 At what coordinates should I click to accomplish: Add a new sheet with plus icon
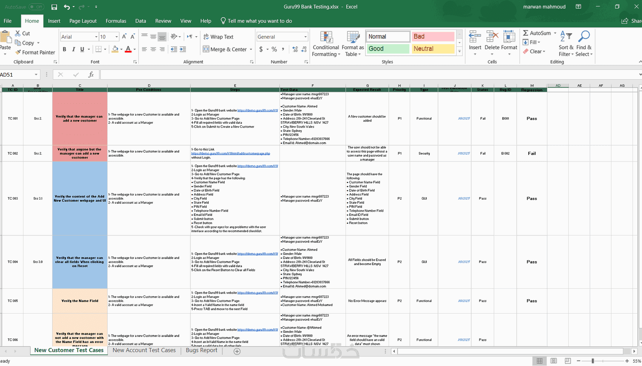point(237,351)
